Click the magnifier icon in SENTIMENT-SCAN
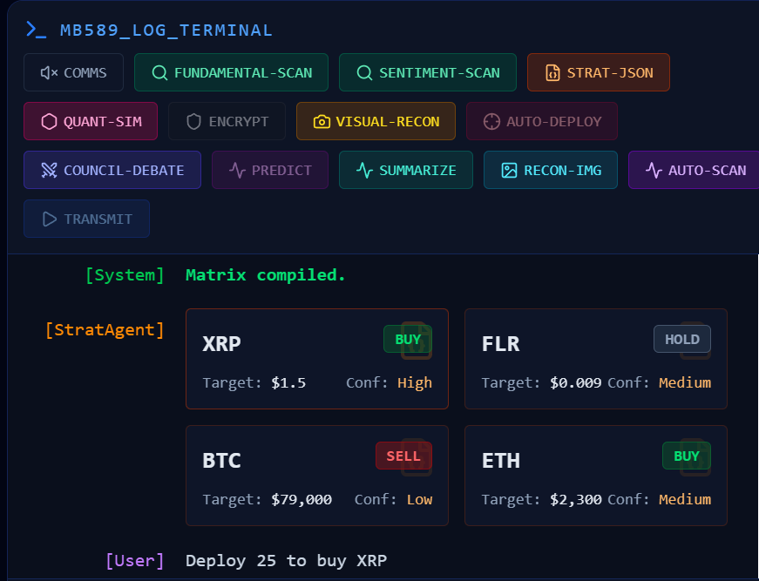 [x=364, y=73]
